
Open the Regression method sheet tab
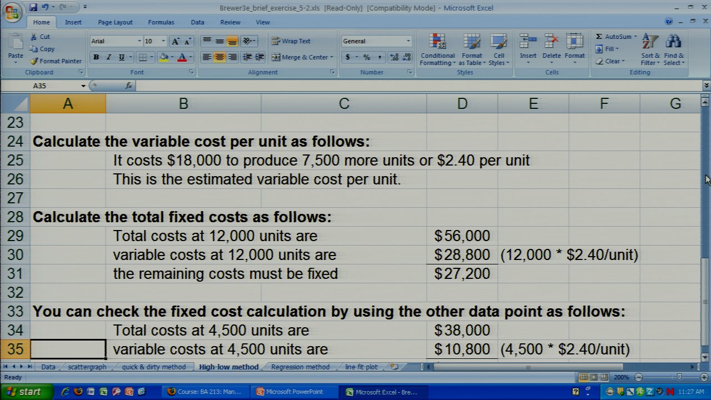(300, 367)
